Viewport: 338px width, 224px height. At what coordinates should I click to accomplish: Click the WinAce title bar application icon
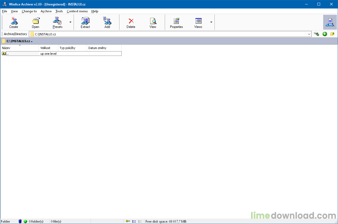click(4, 4)
